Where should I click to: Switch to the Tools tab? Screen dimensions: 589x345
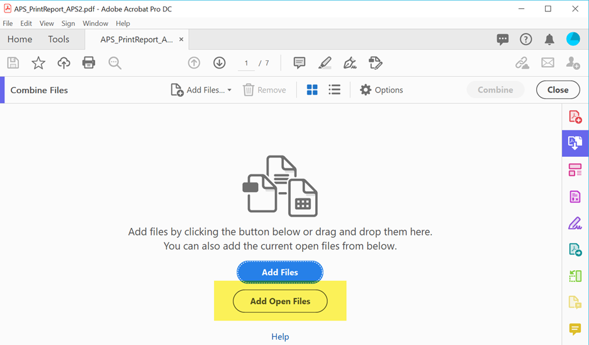pos(59,39)
